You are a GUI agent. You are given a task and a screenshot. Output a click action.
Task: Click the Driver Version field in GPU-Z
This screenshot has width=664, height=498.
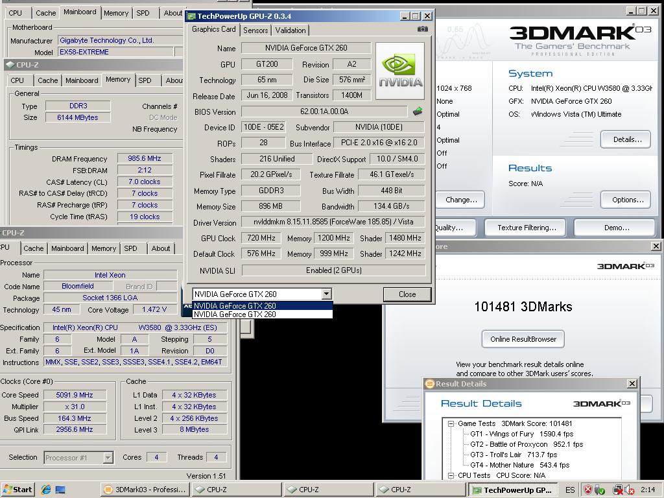(x=333, y=222)
